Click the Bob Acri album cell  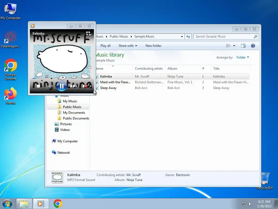(173, 88)
